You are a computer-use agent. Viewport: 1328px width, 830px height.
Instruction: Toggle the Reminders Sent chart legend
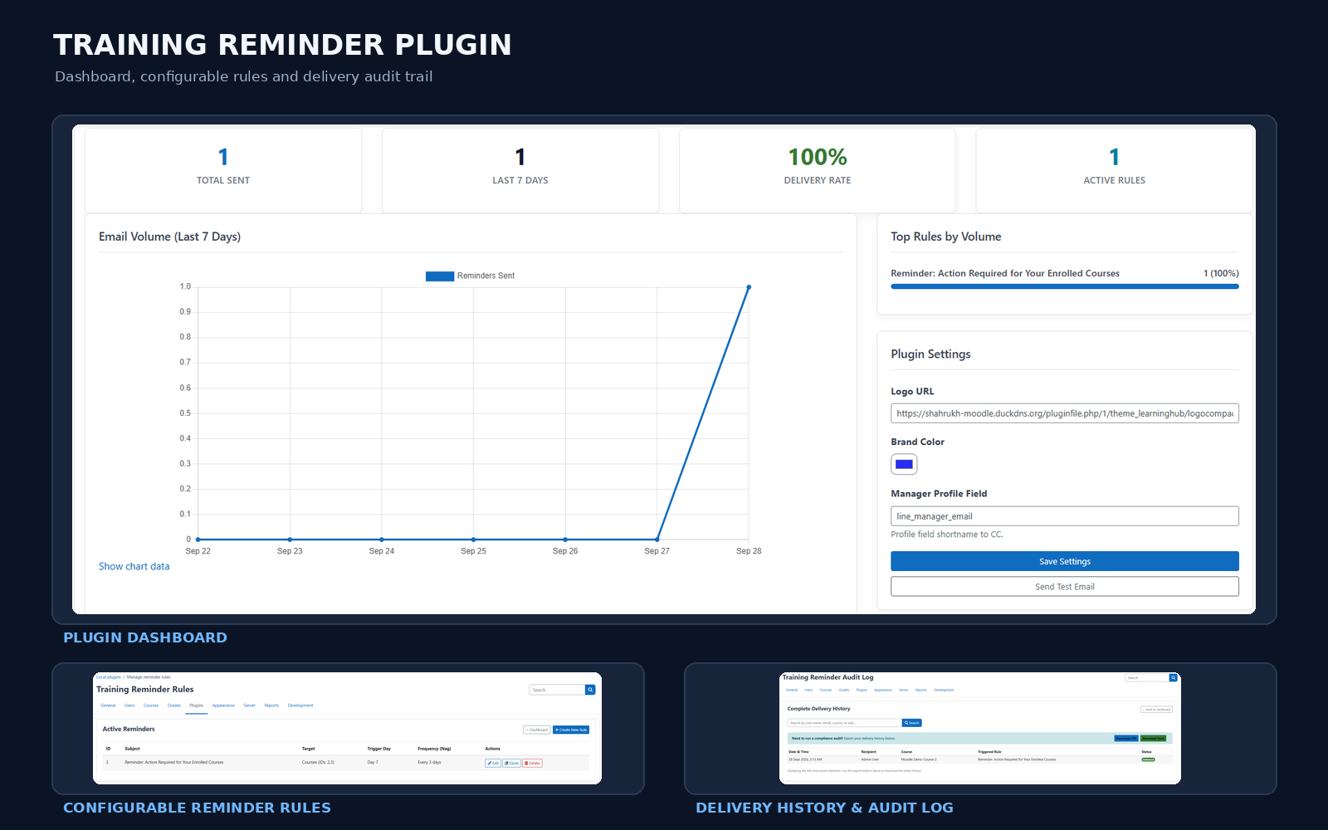(x=470, y=276)
